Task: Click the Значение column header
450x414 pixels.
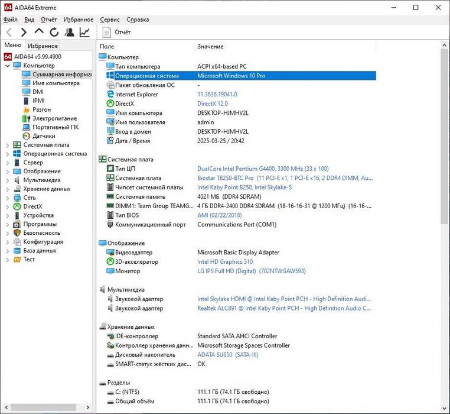Action: 285,46
